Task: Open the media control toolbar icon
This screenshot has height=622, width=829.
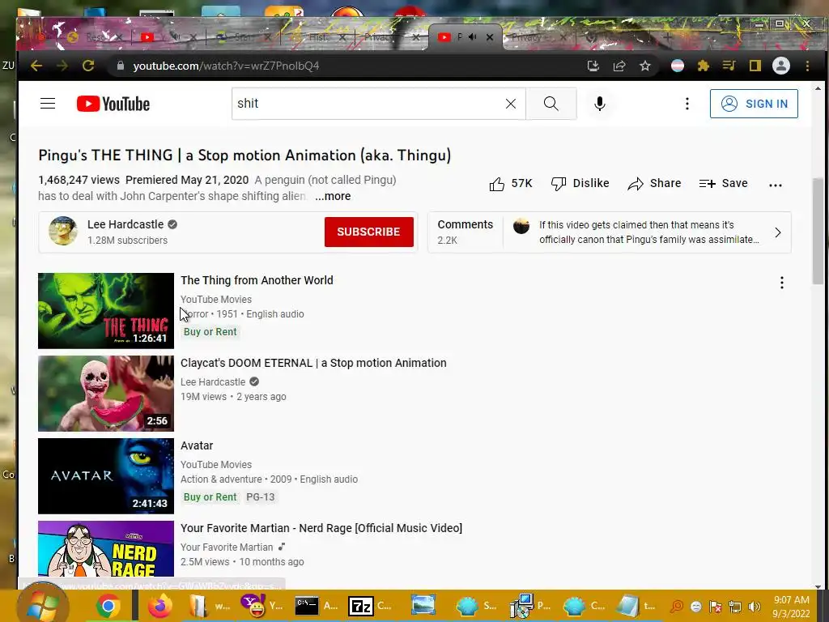Action: [x=729, y=66]
